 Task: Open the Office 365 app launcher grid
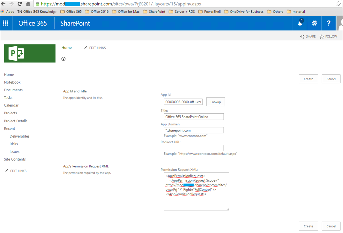click(5, 23)
